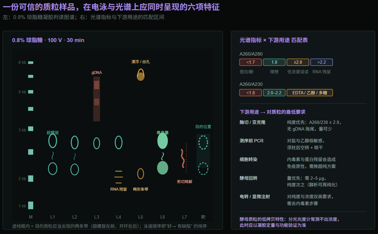378x234 pixels.
Task: Click the A260/A280 heading
Action: click(251, 54)
